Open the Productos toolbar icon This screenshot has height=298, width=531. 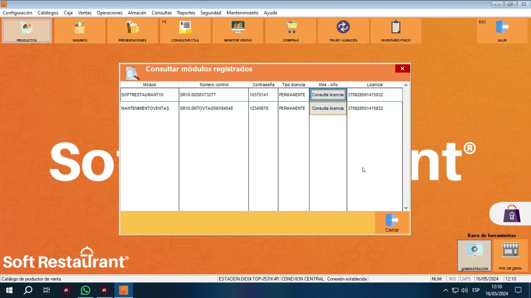click(x=27, y=31)
